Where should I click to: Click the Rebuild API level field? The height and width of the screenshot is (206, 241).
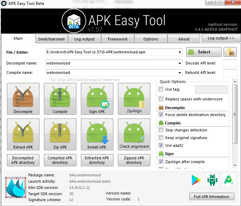tap(230, 73)
